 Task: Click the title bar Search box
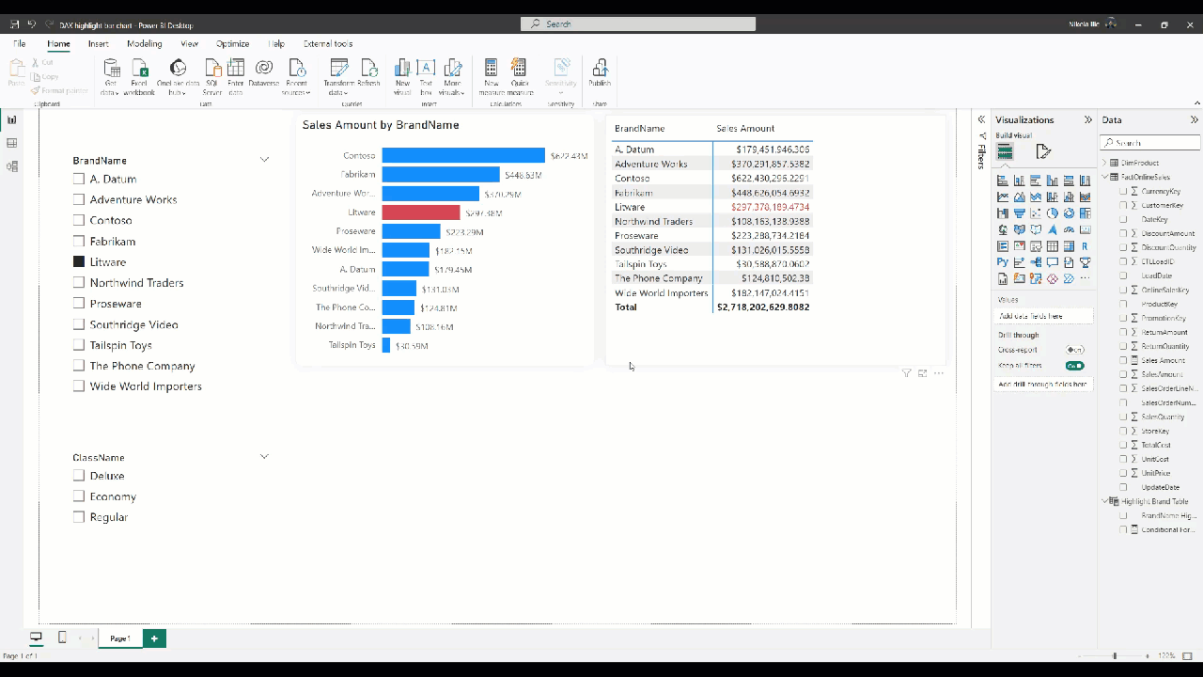pyautogui.click(x=638, y=24)
